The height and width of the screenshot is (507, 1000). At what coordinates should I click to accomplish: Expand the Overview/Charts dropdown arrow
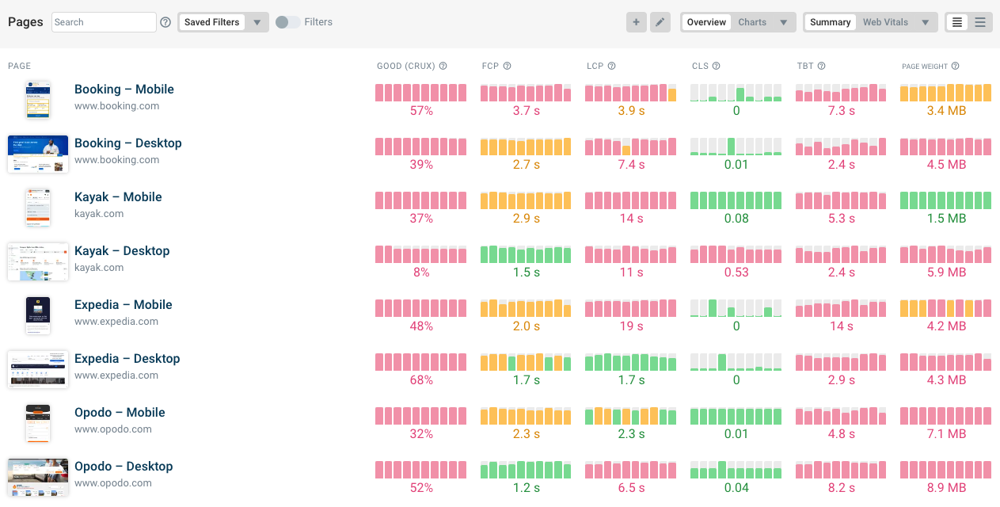[x=784, y=22]
